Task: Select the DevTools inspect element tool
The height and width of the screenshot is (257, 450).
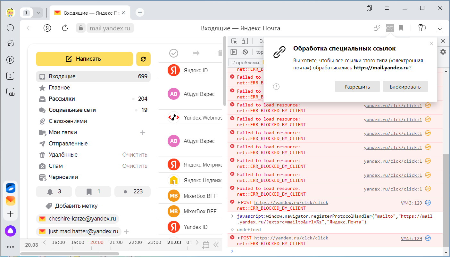Action: pos(234,41)
